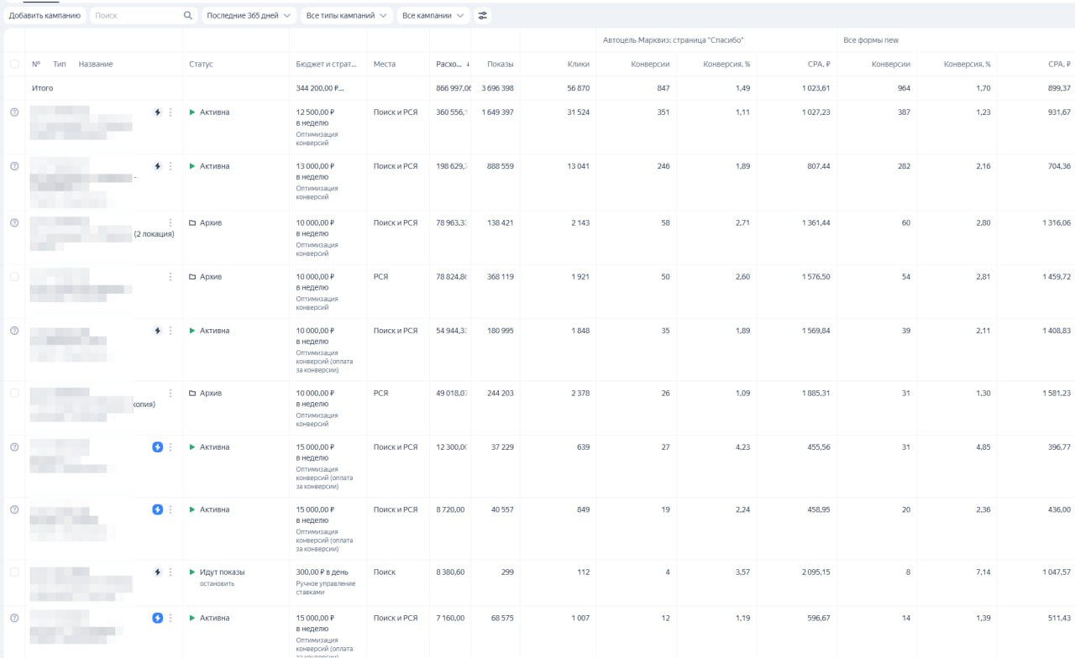This screenshot has width=1075, height=658.
Task: Click the Ручное управление ставками strategy text
Action: click(x=326, y=587)
